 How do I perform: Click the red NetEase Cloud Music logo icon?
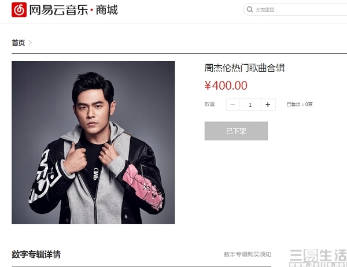click(19, 10)
